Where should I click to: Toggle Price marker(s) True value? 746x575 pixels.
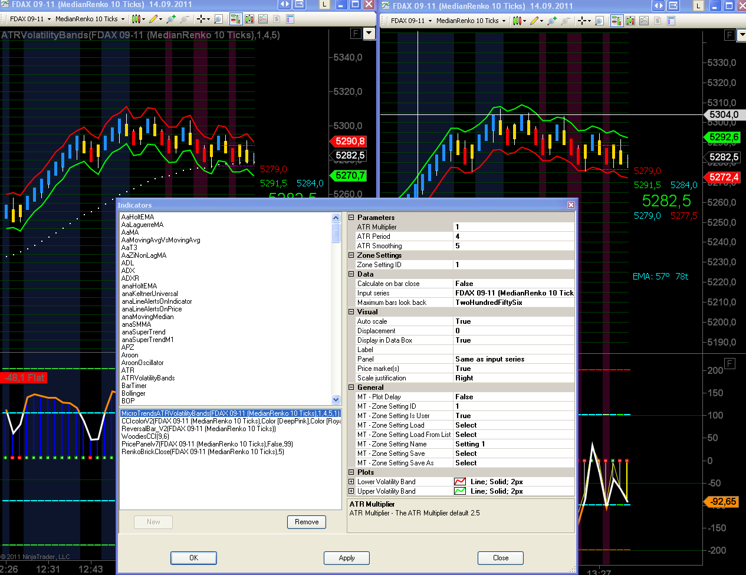(514, 369)
